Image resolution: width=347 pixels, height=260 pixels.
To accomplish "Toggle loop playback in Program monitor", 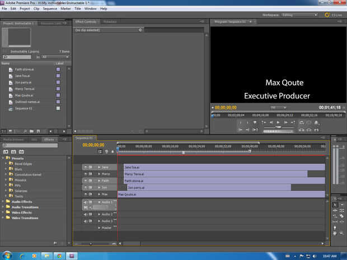I will [x=302, y=122].
